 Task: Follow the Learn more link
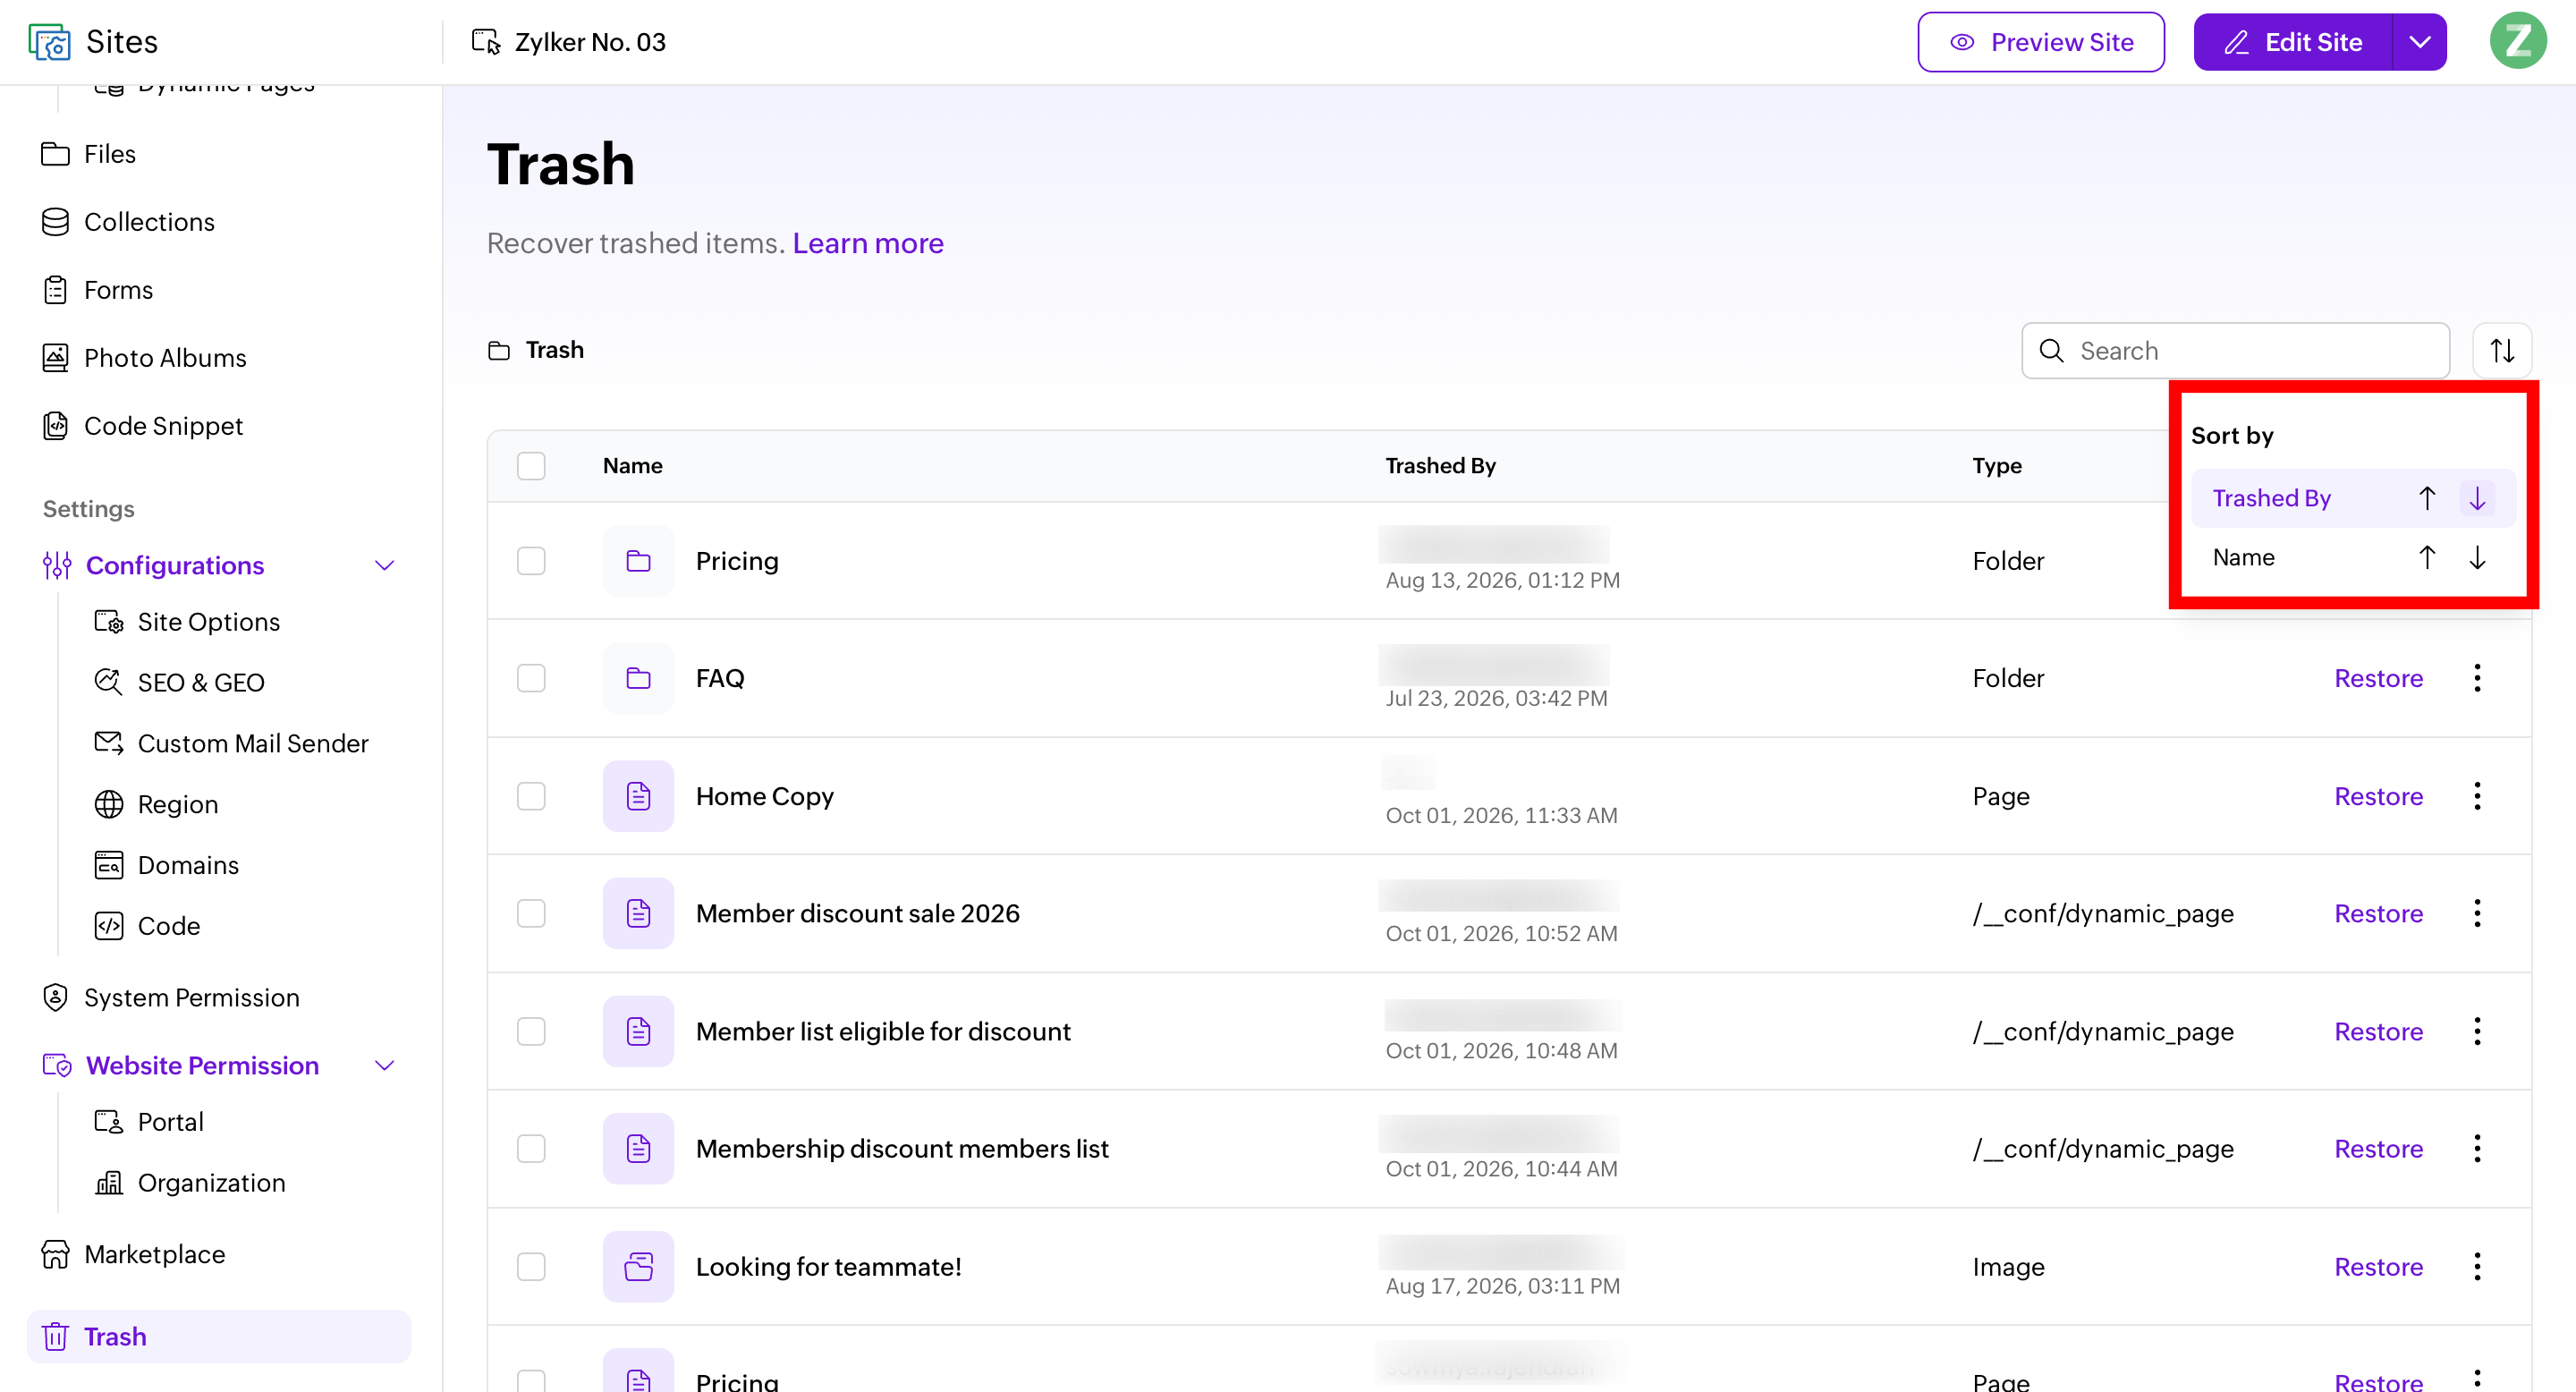[867, 243]
